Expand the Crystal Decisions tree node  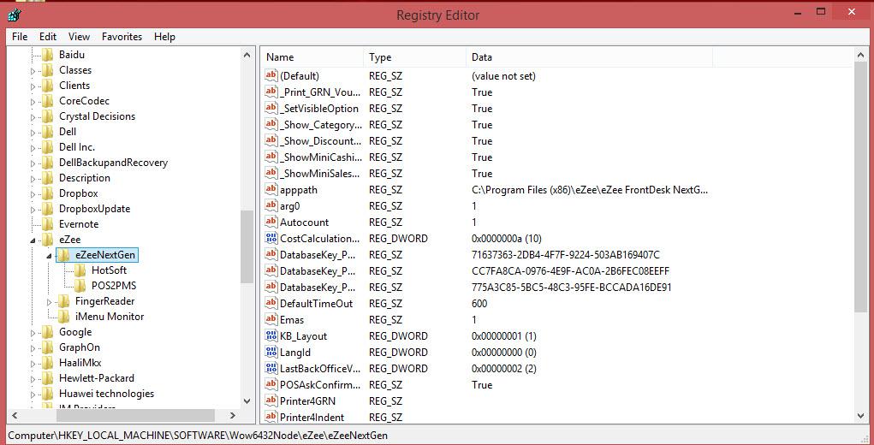33,117
